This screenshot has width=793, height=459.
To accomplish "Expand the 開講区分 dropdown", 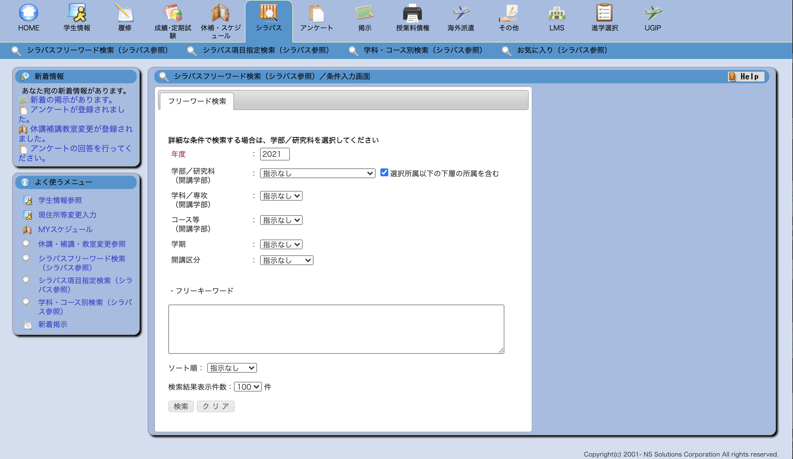I will (286, 260).
